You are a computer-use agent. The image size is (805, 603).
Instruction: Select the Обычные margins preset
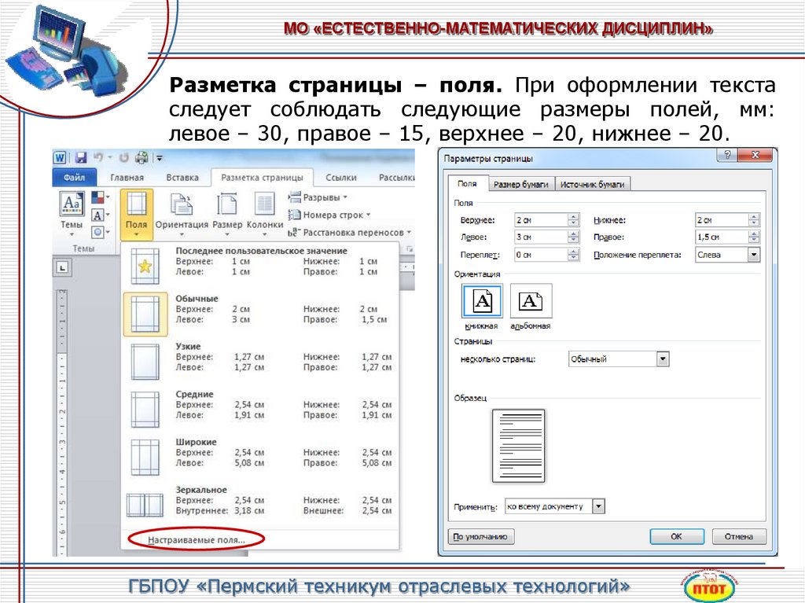(260, 314)
